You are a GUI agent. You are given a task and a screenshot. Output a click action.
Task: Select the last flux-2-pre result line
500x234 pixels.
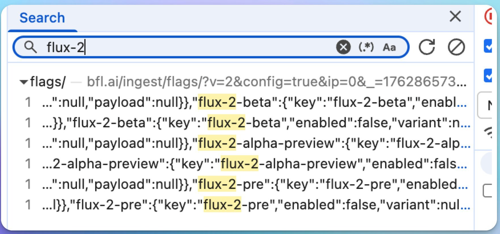point(231,205)
